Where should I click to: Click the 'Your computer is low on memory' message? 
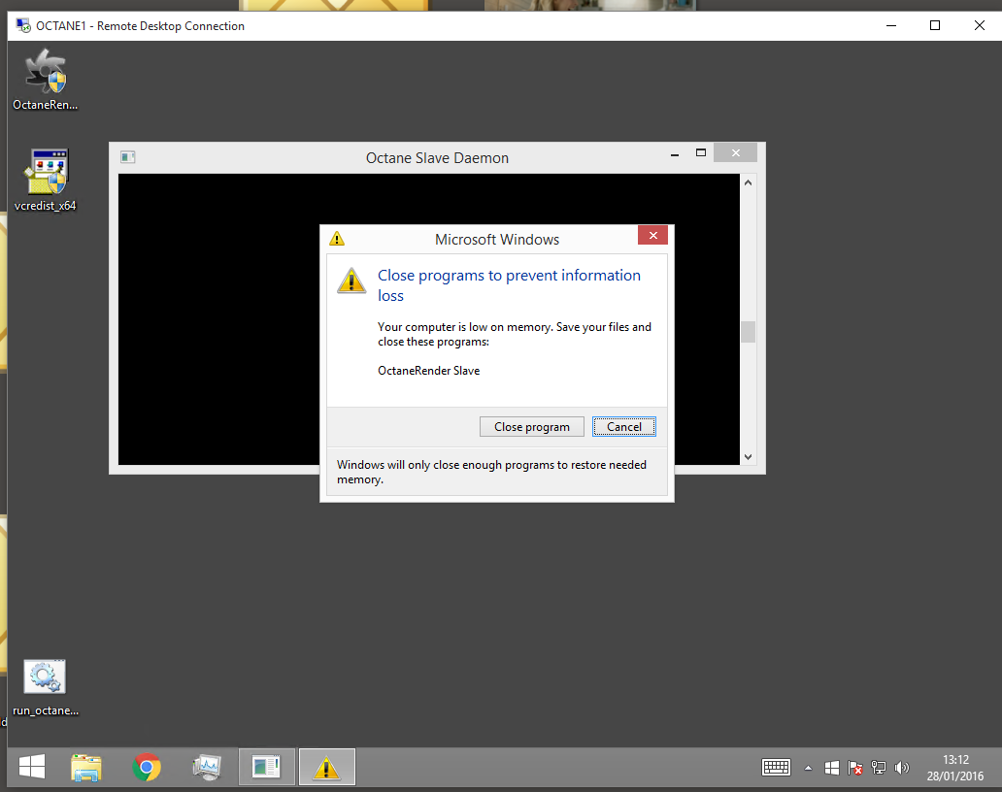pyautogui.click(x=515, y=334)
